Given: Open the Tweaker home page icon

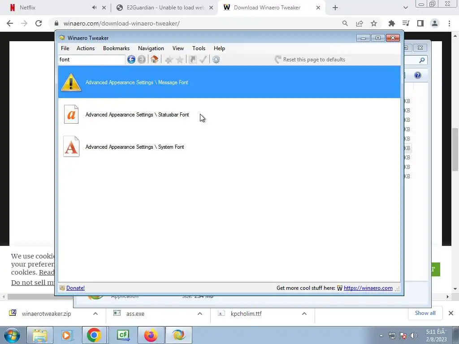Looking at the screenshot, I should point(154,60).
